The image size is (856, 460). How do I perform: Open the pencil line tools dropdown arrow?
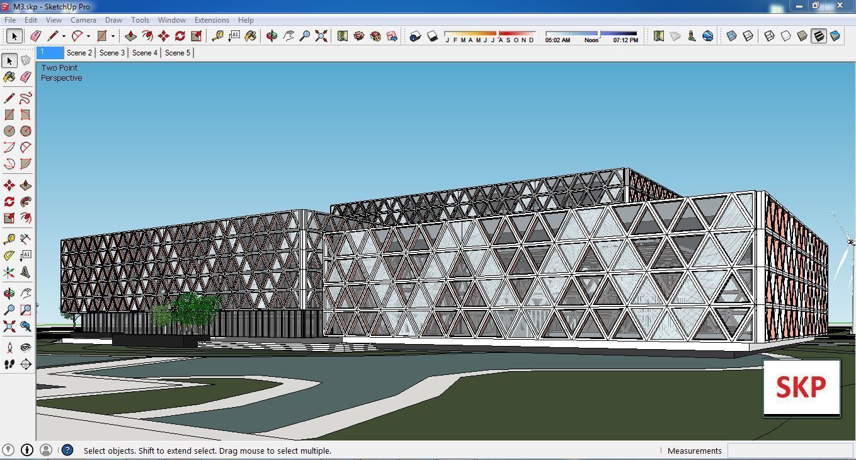tap(64, 37)
